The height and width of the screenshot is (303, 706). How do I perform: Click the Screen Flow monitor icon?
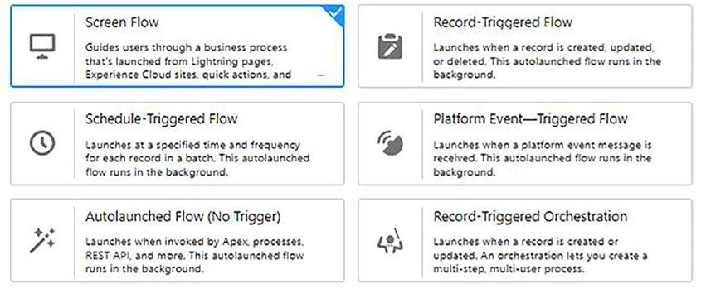42,46
